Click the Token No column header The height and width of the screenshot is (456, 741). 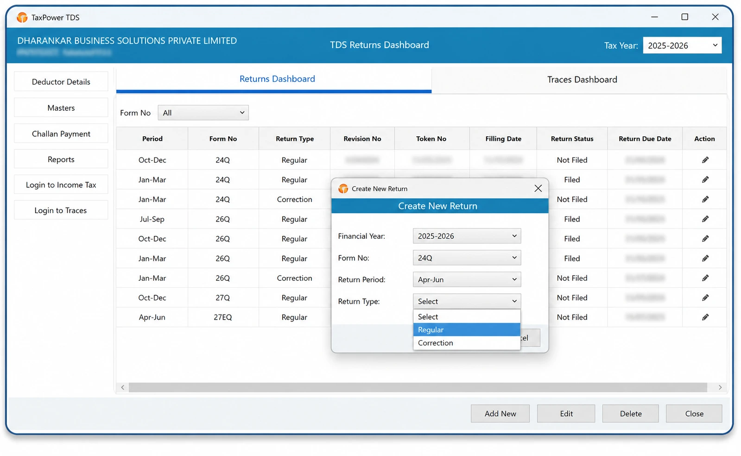pos(431,139)
